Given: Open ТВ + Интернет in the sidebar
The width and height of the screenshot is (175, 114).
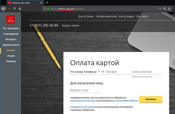Looking at the screenshot, I should click(11, 29).
